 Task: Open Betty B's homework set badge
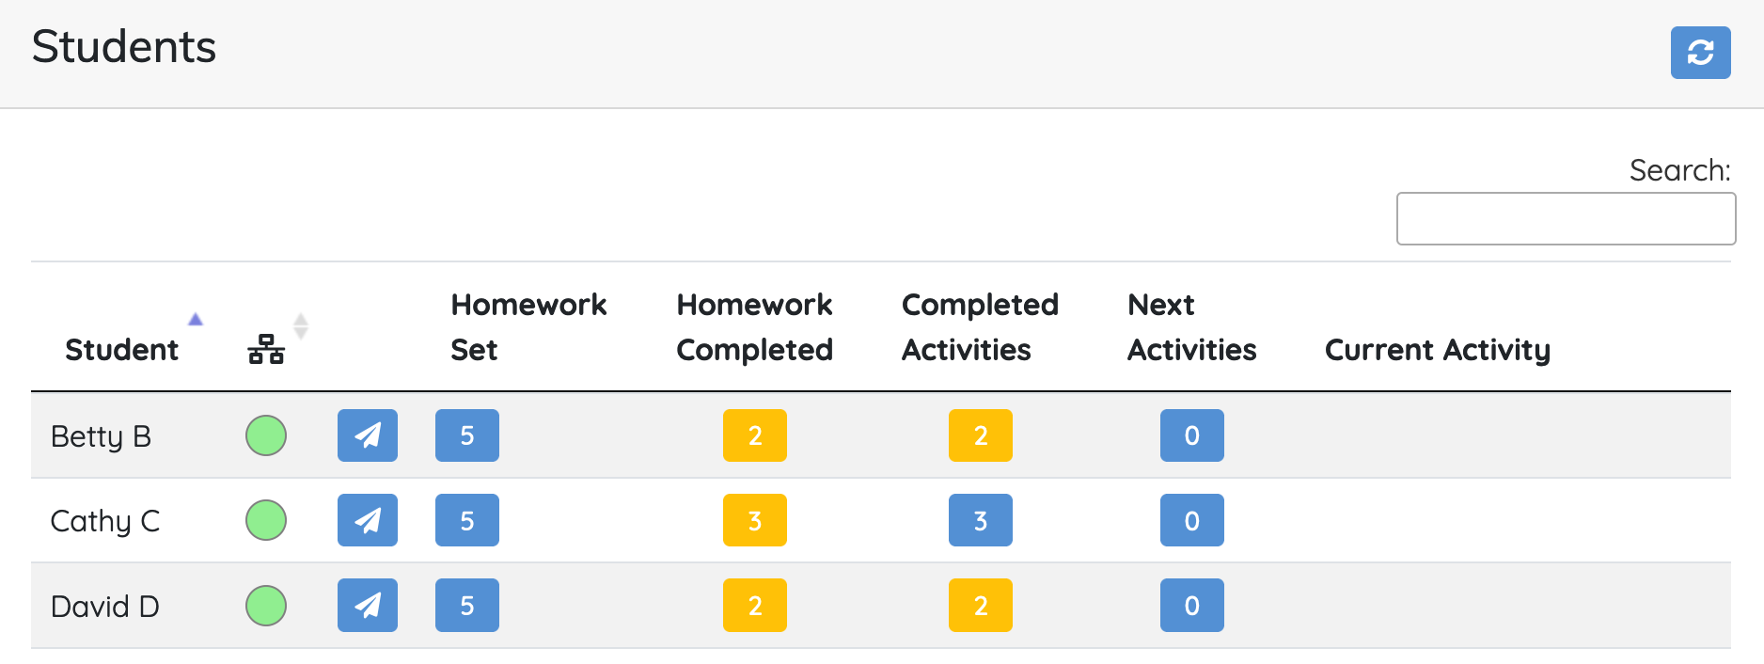click(466, 435)
